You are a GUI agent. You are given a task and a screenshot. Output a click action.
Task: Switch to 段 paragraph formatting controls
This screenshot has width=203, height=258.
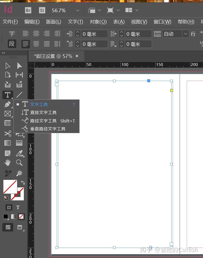tap(12, 44)
